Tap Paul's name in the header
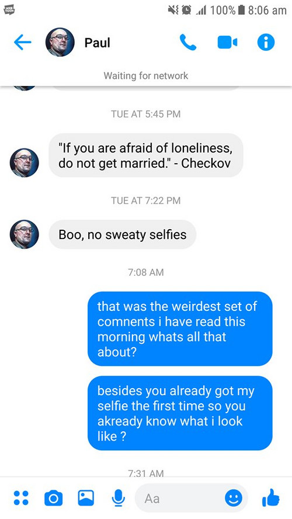 click(97, 42)
